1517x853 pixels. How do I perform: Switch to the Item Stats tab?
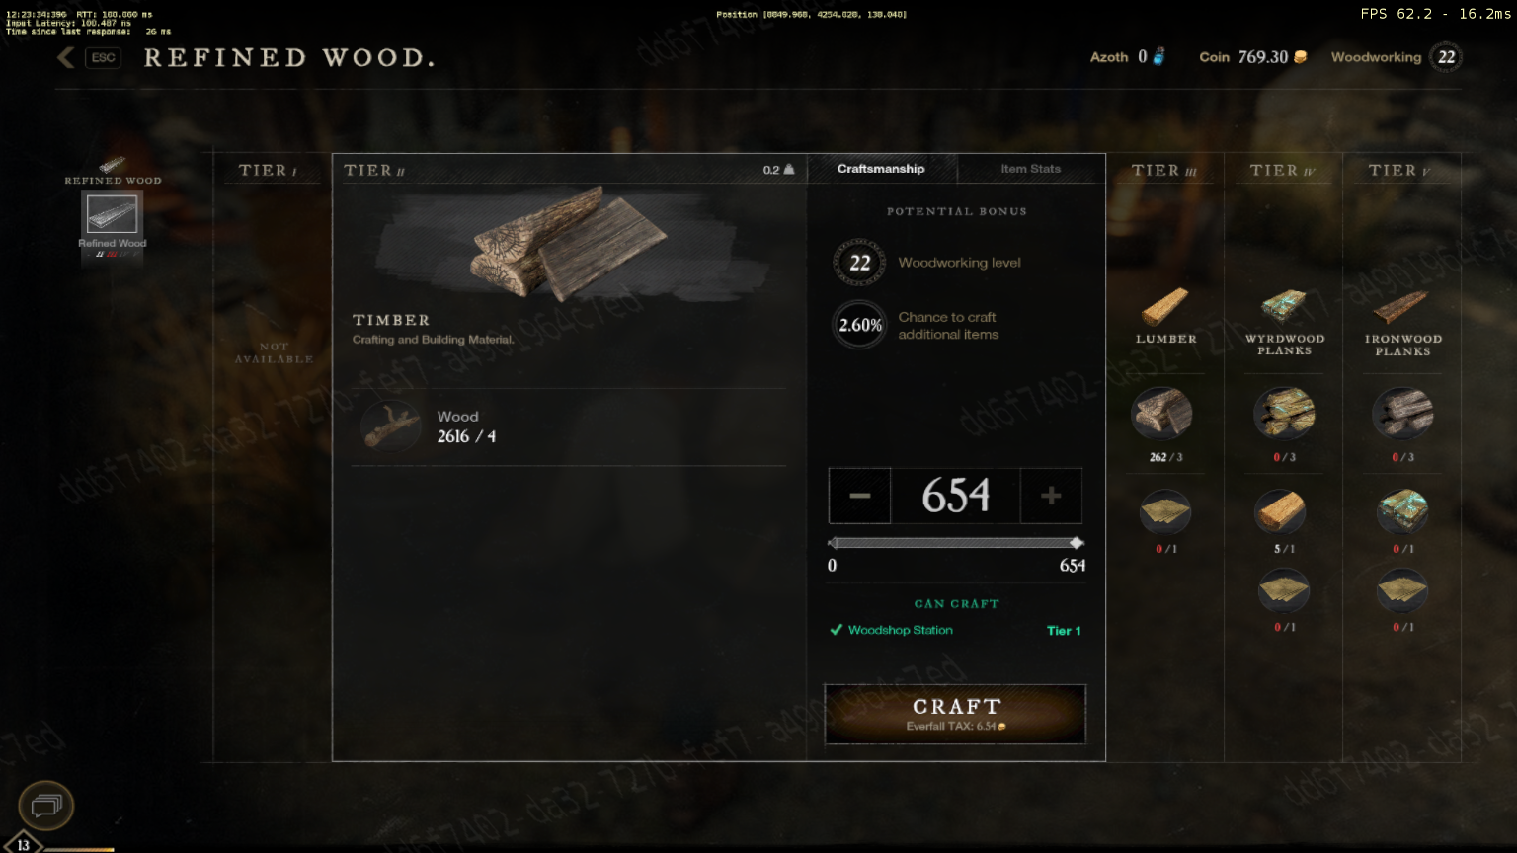(x=1030, y=169)
